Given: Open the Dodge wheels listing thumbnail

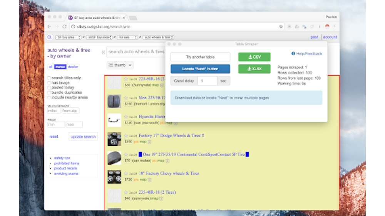Looking at the screenshot, I should pyautogui.click(x=114, y=139).
